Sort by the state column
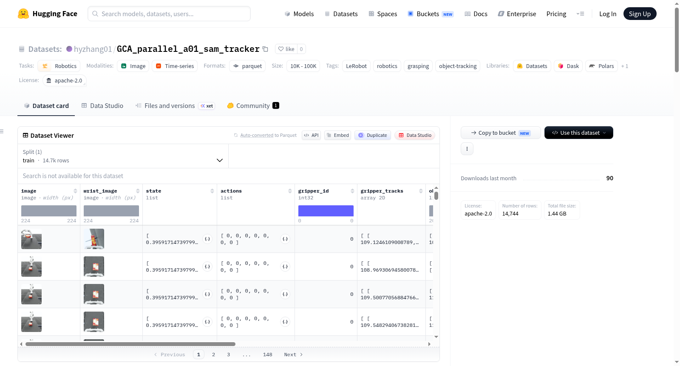 click(212, 191)
